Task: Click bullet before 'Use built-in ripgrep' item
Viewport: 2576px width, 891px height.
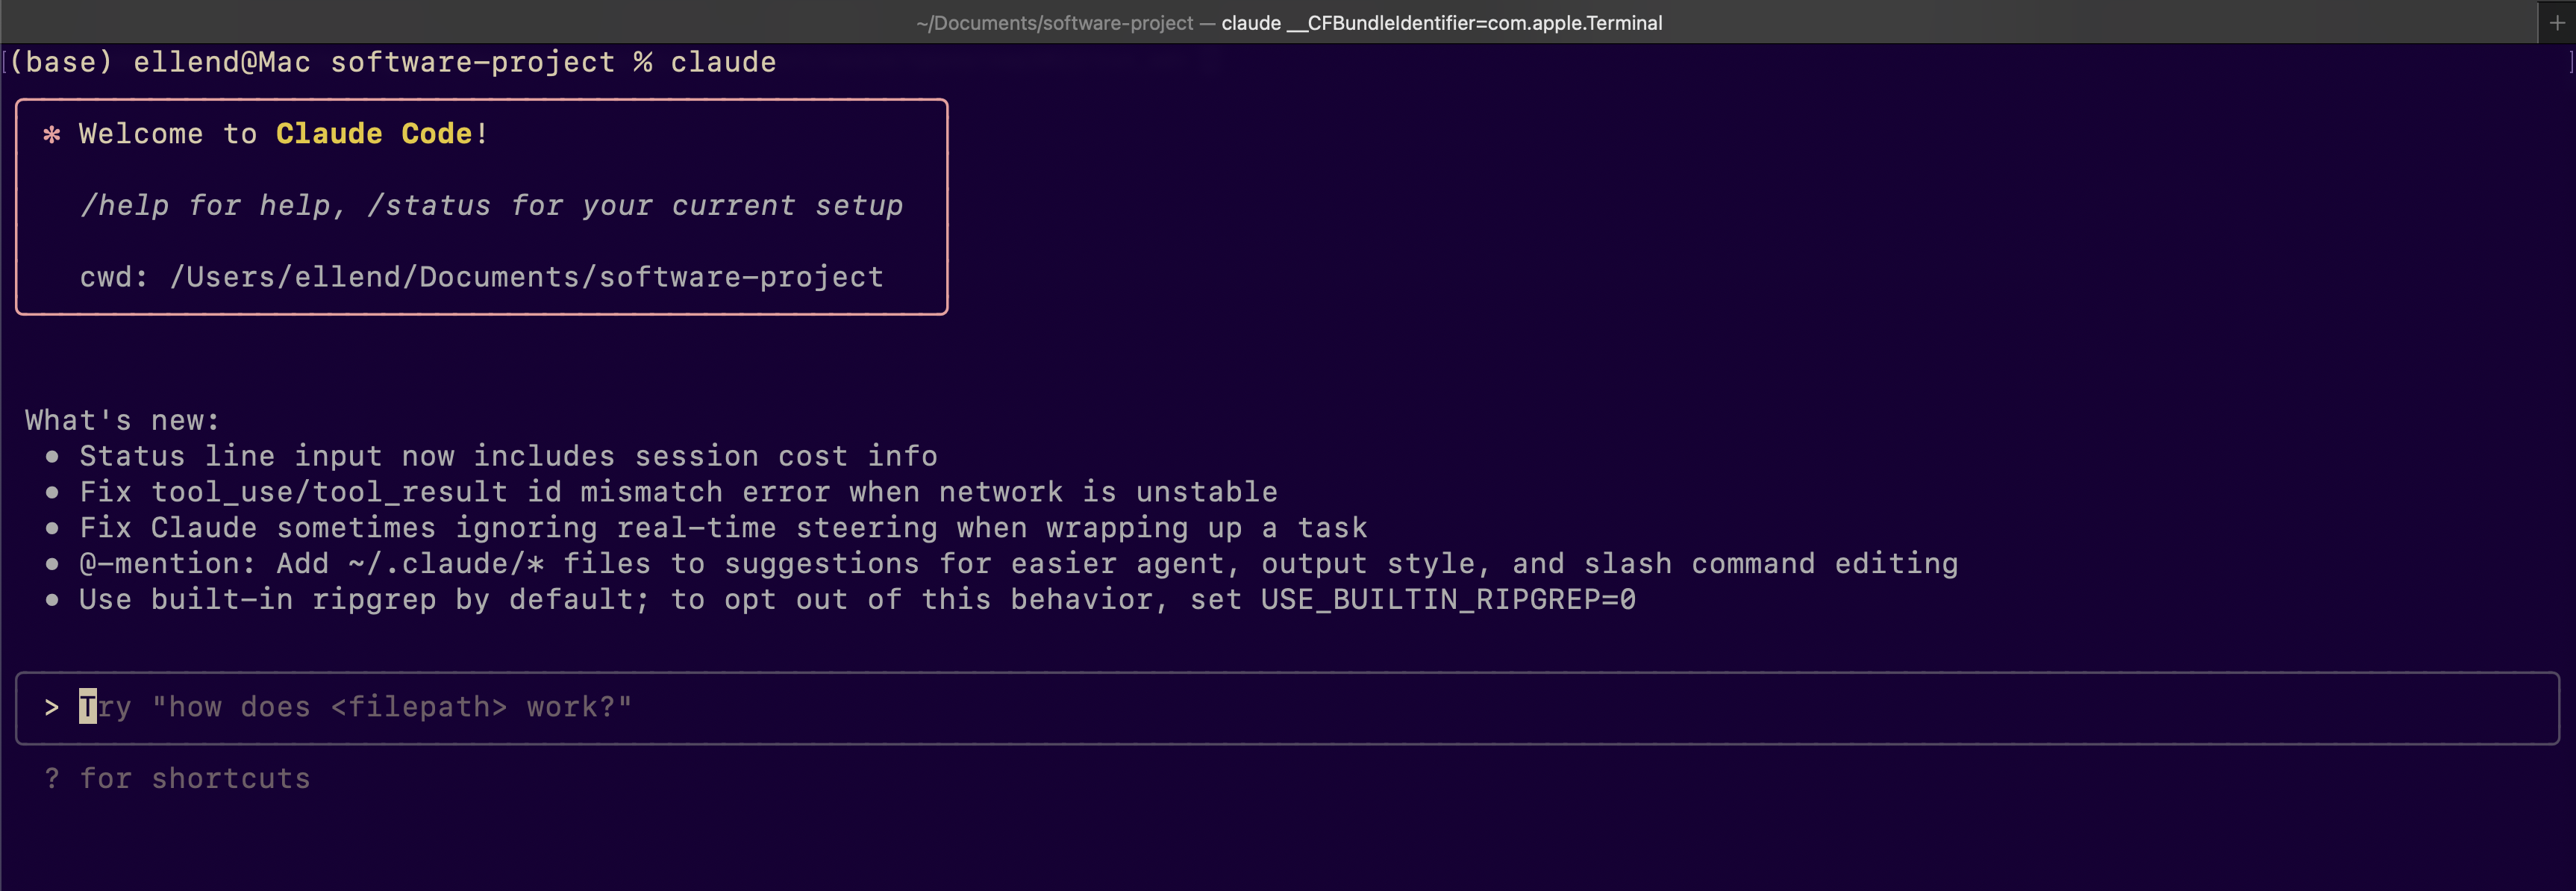Action: click(52, 600)
